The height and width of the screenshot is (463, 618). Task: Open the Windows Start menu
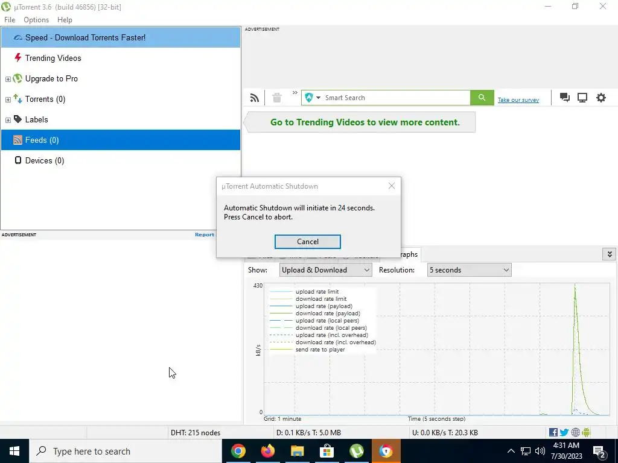14,451
